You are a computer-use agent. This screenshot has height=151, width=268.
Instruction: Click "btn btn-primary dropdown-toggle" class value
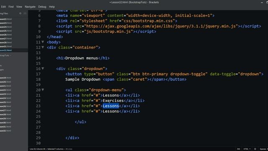[169, 74]
